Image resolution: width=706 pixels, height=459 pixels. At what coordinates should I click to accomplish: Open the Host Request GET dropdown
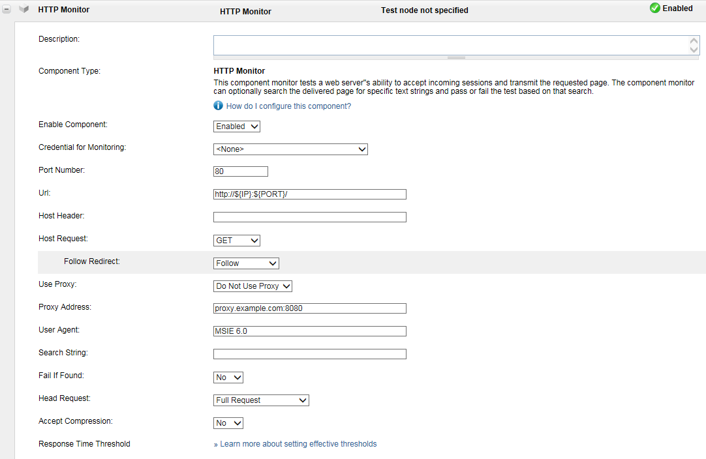[237, 241]
